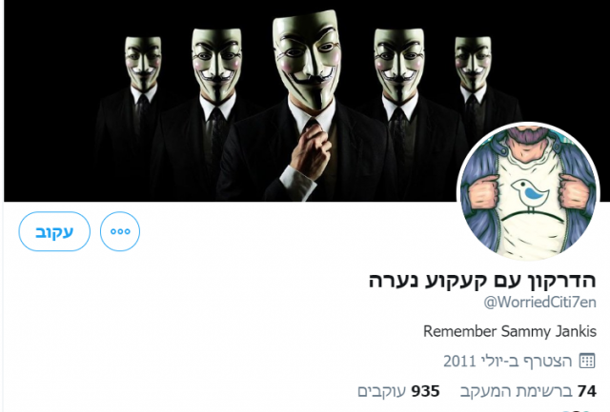The width and height of the screenshot is (610, 412).
Task: Click the הצטרף ב-יולי 2011 join date
Action: [x=508, y=361]
